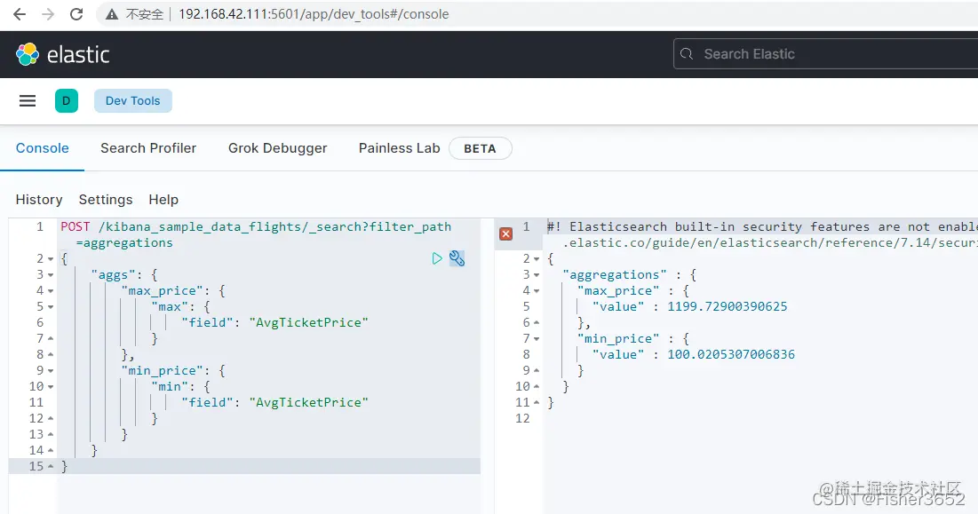Viewport: 978px width, 514px height.
Task: Click the magnifier icon in Search Elastic
Action: (687, 54)
